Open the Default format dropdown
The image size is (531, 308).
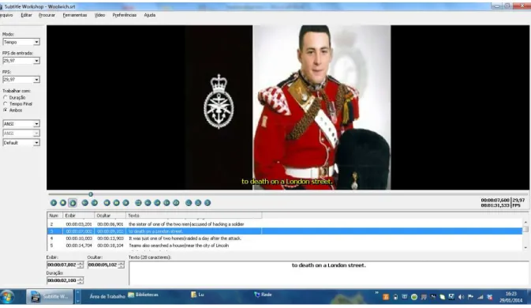point(21,143)
